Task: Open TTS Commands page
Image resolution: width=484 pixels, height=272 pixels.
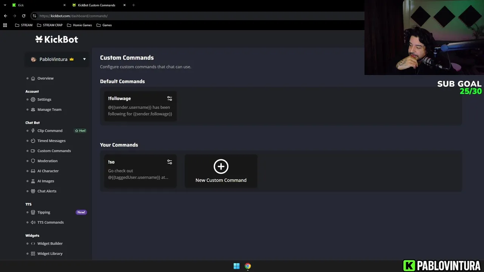Action: (50, 222)
